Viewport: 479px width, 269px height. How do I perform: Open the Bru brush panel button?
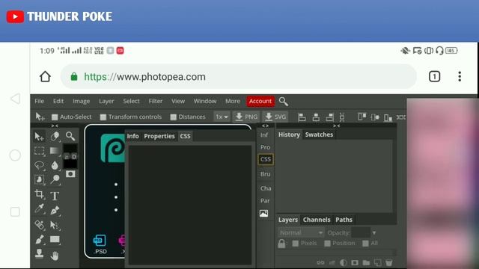click(x=265, y=174)
